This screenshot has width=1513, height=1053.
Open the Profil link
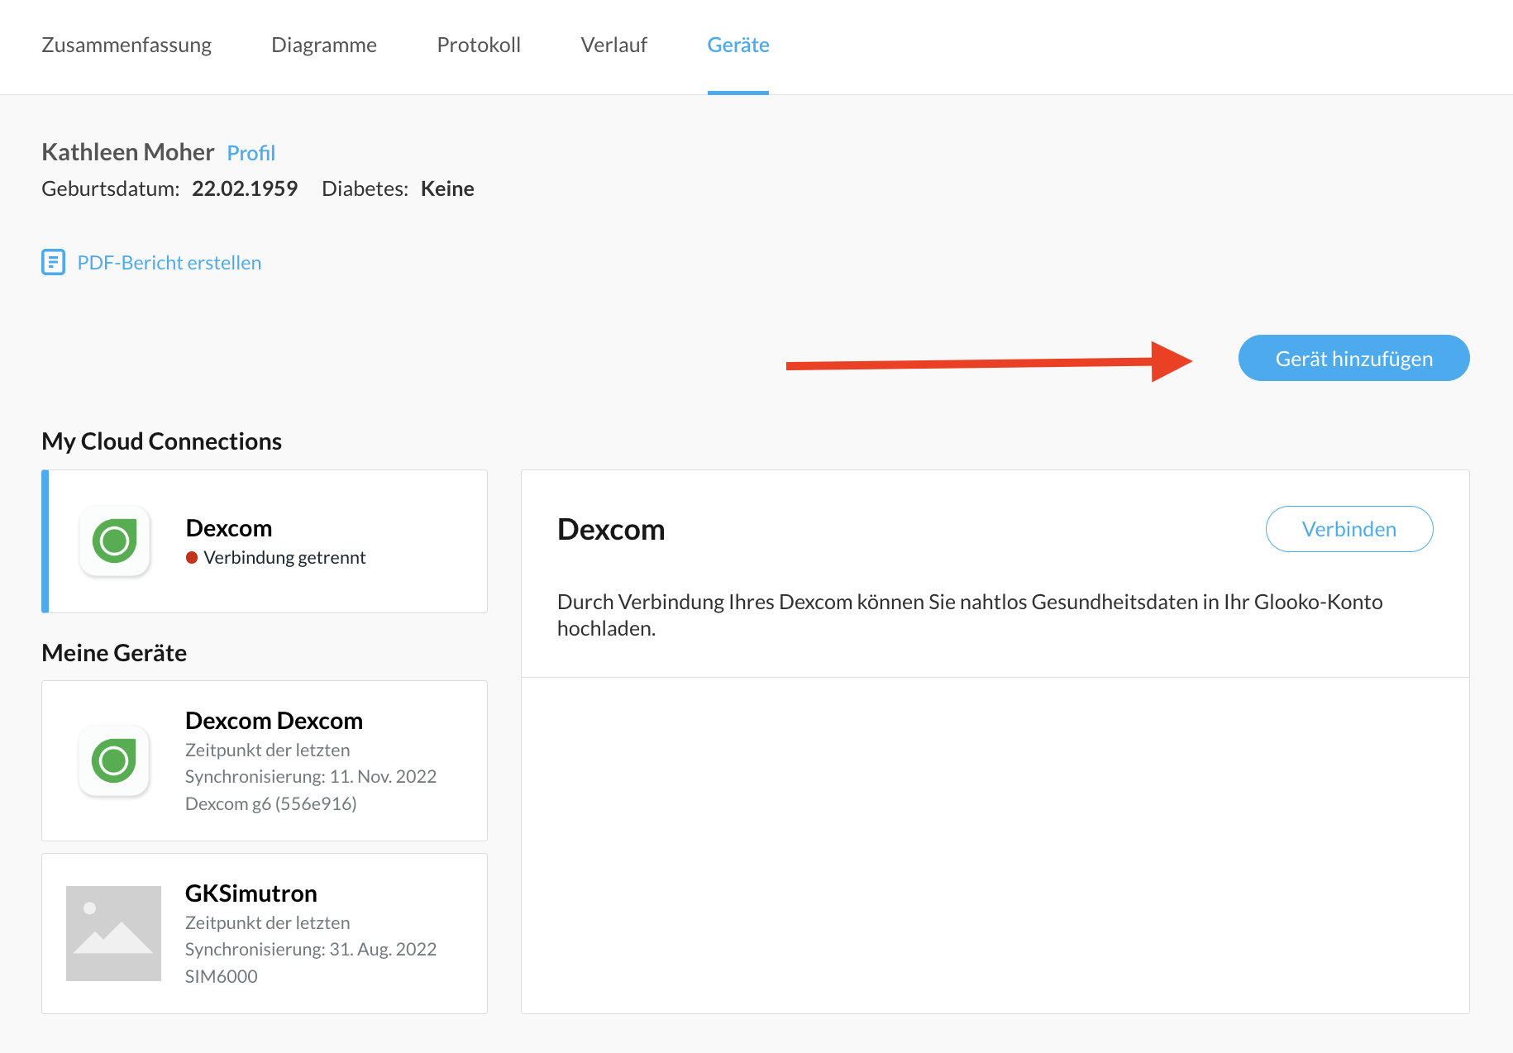click(251, 152)
